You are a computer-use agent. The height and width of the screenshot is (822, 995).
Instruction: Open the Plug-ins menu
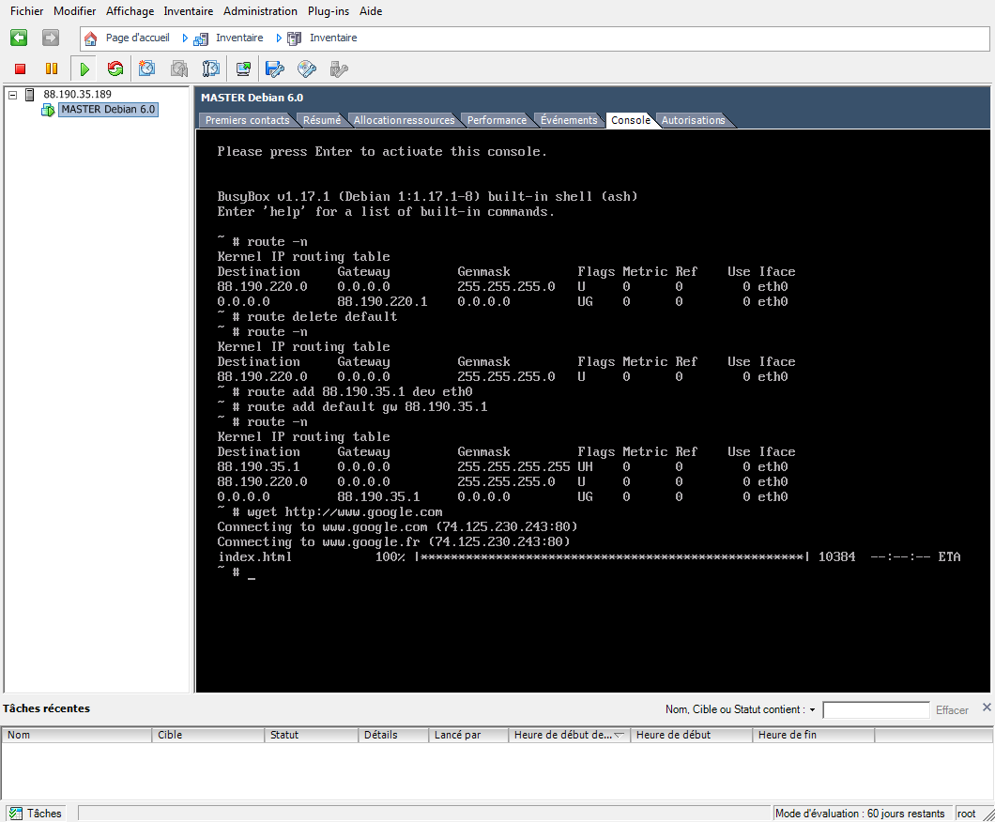click(x=329, y=10)
